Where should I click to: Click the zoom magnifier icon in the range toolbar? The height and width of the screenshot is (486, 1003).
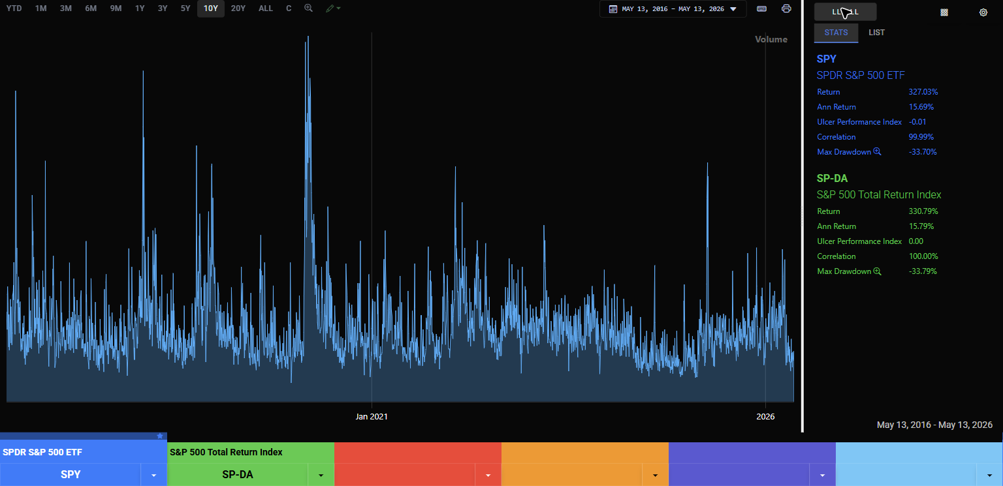(308, 8)
